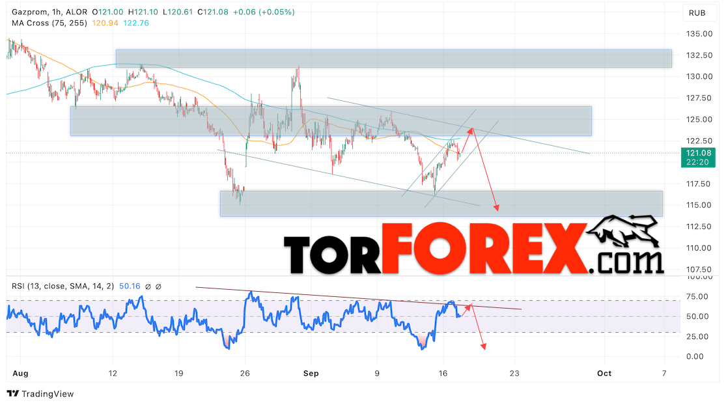Click the low price L120.61 in header
Viewport: 726px width, 405px height.
tap(178, 12)
